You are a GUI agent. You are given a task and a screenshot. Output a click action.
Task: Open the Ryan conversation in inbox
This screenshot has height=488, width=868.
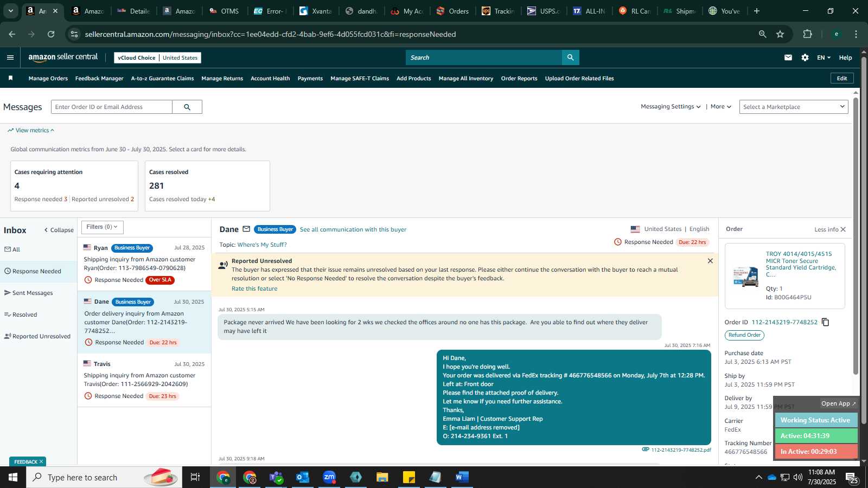point(144,264)
